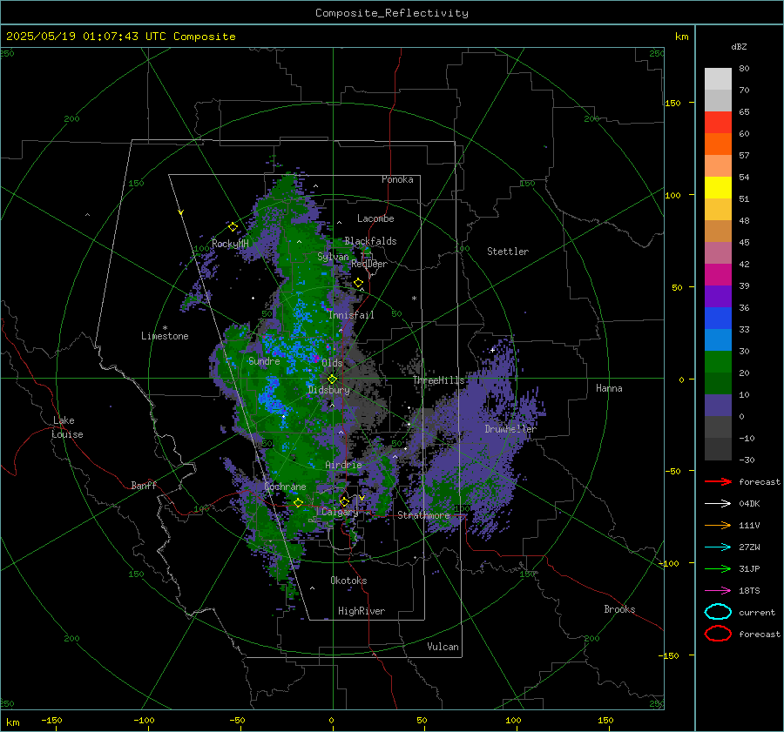The height and width of the screenshot is (732, 784).
Task: Click the Airdrie city label
Action: pos(343,465)
